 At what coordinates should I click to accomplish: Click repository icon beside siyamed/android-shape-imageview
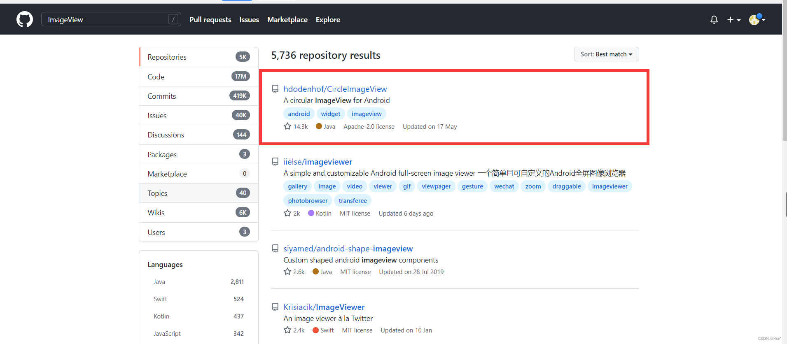(x=275, y=249)
